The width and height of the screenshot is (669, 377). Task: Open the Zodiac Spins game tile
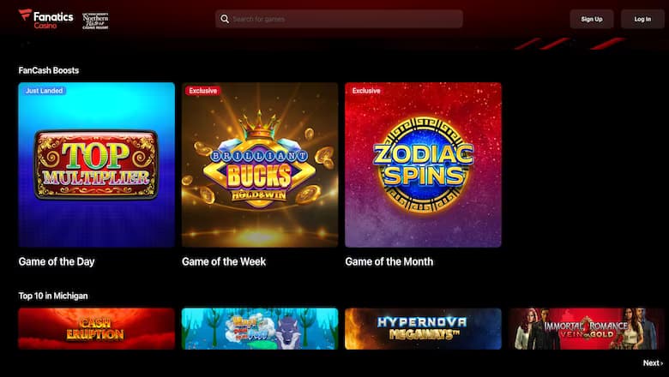[423, 165]
